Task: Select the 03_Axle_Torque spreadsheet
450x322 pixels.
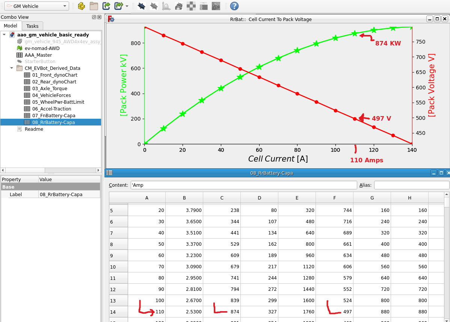Action: (x=50, y=89)
